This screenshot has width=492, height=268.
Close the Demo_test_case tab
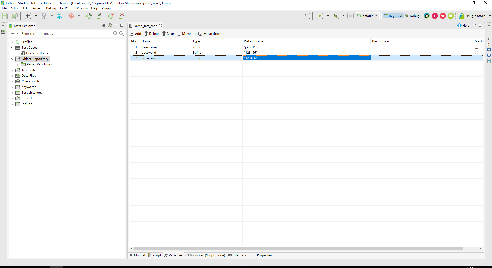point(160,26)
